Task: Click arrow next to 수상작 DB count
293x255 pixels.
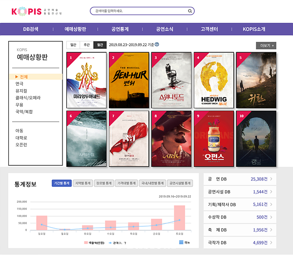Action: coord(271,217)
